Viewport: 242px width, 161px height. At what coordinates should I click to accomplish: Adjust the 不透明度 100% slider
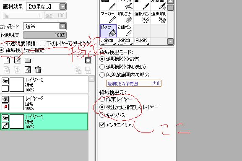[x=45, y=35]
